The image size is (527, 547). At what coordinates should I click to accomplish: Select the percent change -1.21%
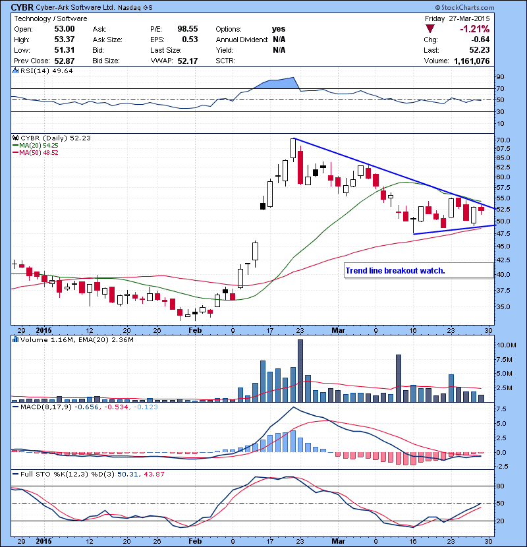475,29
